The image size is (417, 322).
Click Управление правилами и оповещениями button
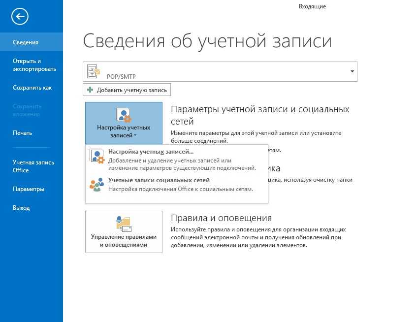[x=124, y=232]
